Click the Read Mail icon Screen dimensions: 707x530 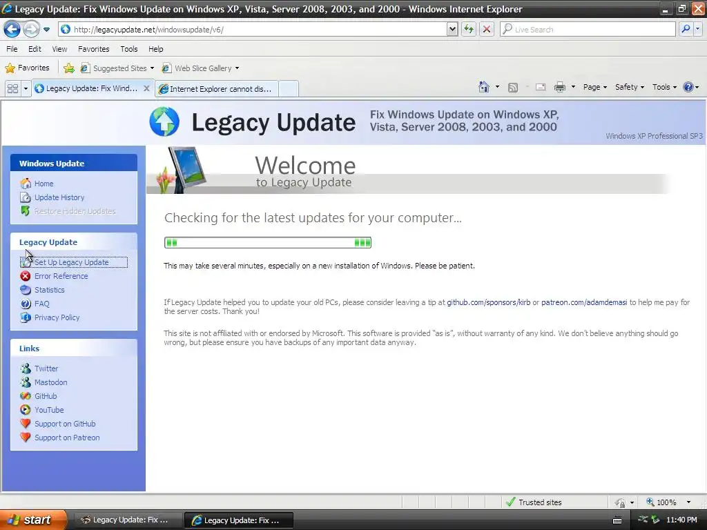coord(541,87)
